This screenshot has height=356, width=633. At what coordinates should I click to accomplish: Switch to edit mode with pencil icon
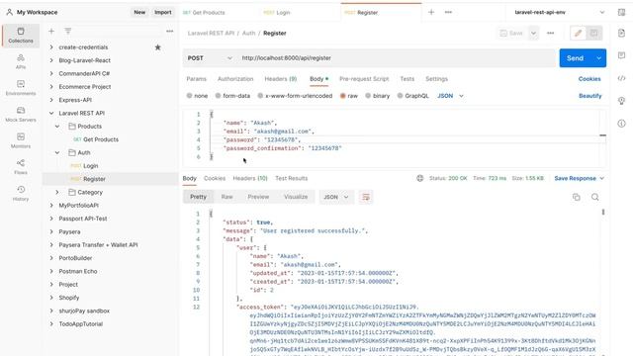[578, 33]
